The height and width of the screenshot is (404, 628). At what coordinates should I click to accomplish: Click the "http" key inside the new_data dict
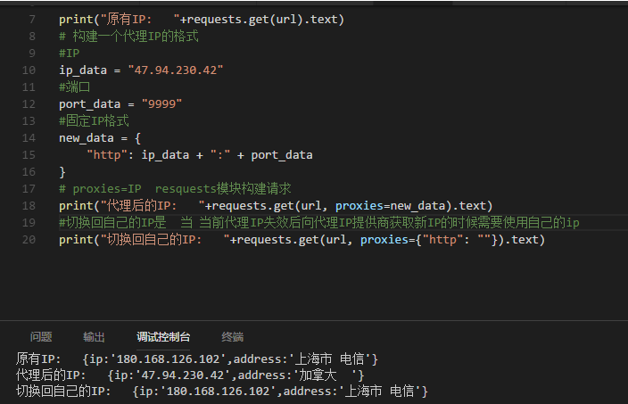pos(107,154)
